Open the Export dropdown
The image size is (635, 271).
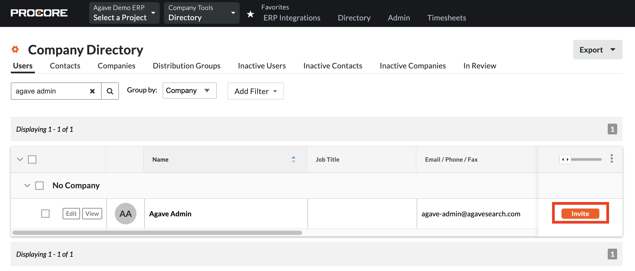click(597, 50)
